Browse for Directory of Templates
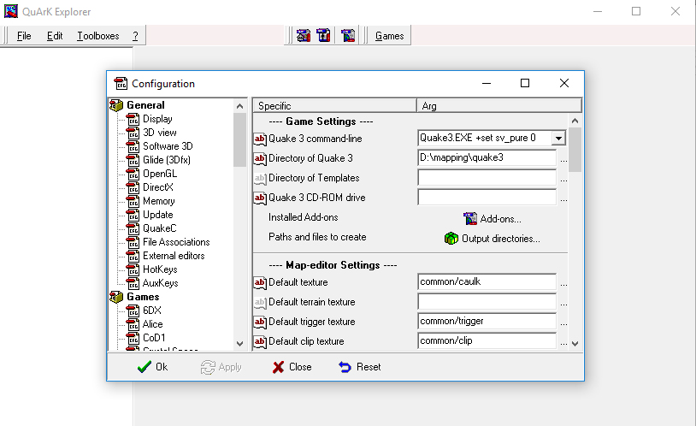This screenshot has height=426, width=696. 563,180
